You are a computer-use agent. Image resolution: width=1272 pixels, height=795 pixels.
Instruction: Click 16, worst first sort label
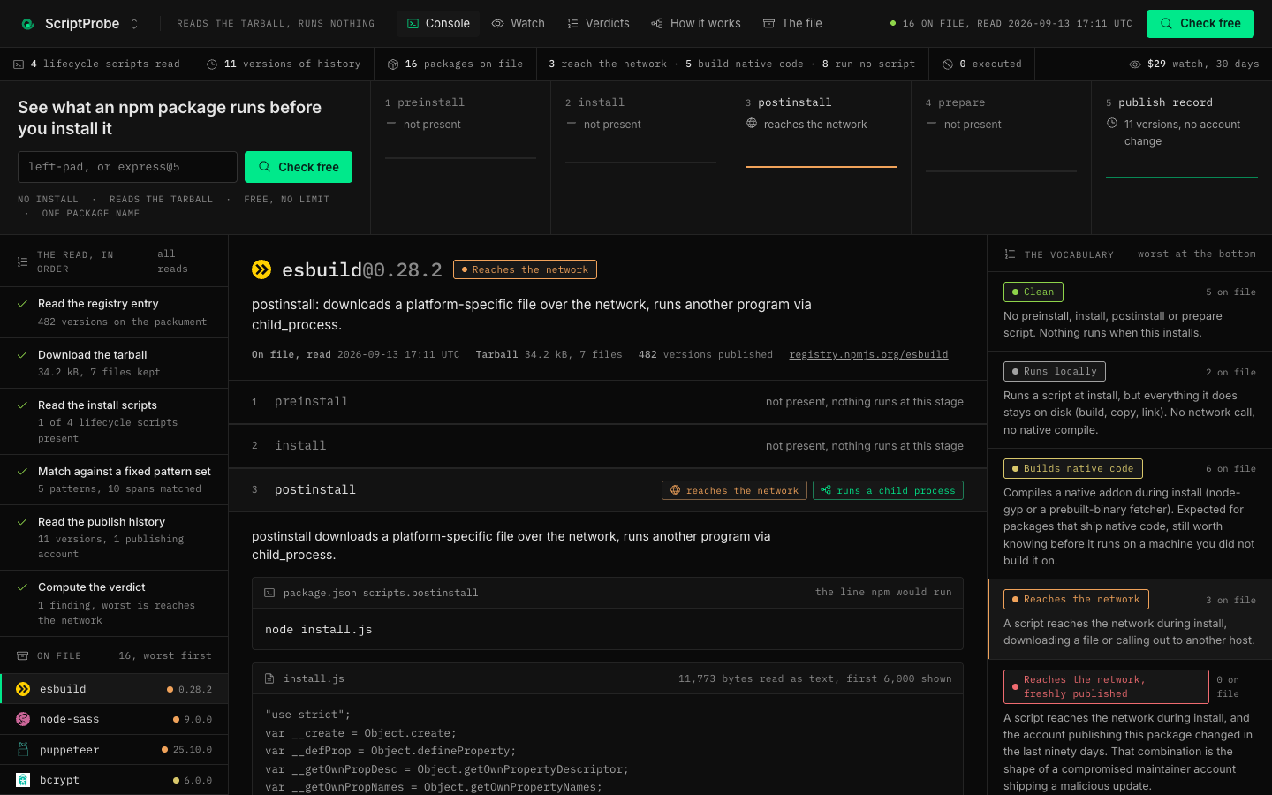165,655
